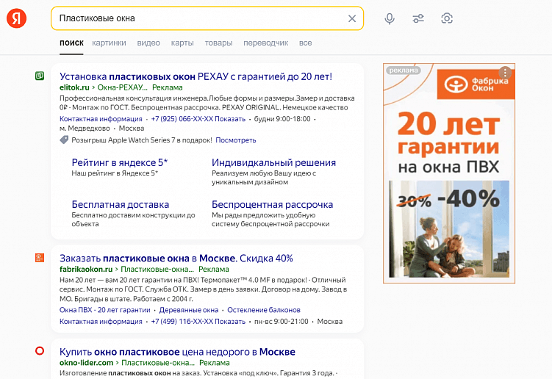Click Остекление балконов link

[x=264, y=310]
